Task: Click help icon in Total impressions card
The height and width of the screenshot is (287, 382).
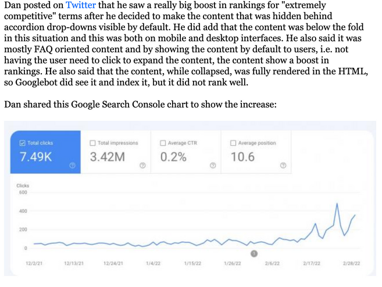Action: pyautogui.click(x=142, y=166)
